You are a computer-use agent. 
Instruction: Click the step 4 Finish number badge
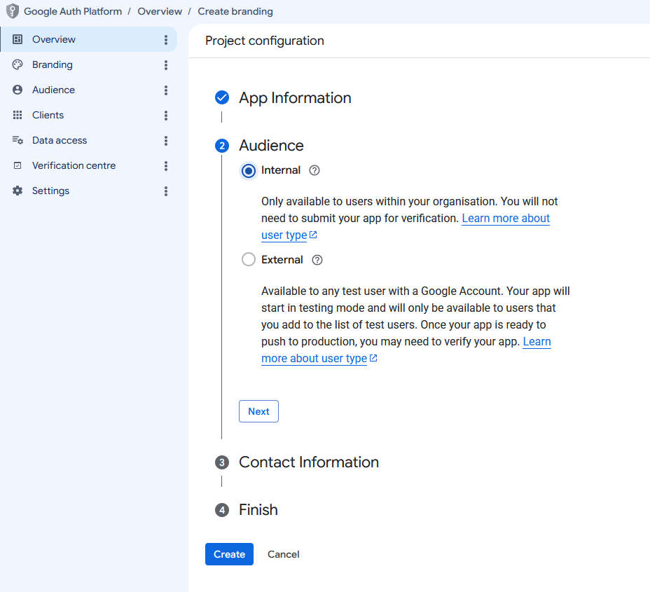point(222,510)
